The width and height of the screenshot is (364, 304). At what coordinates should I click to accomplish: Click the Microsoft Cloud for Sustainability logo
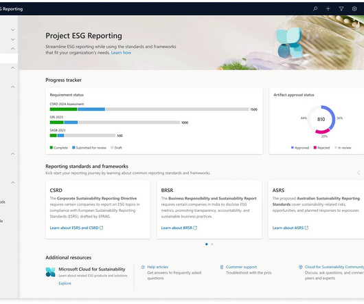coord(50,272)
